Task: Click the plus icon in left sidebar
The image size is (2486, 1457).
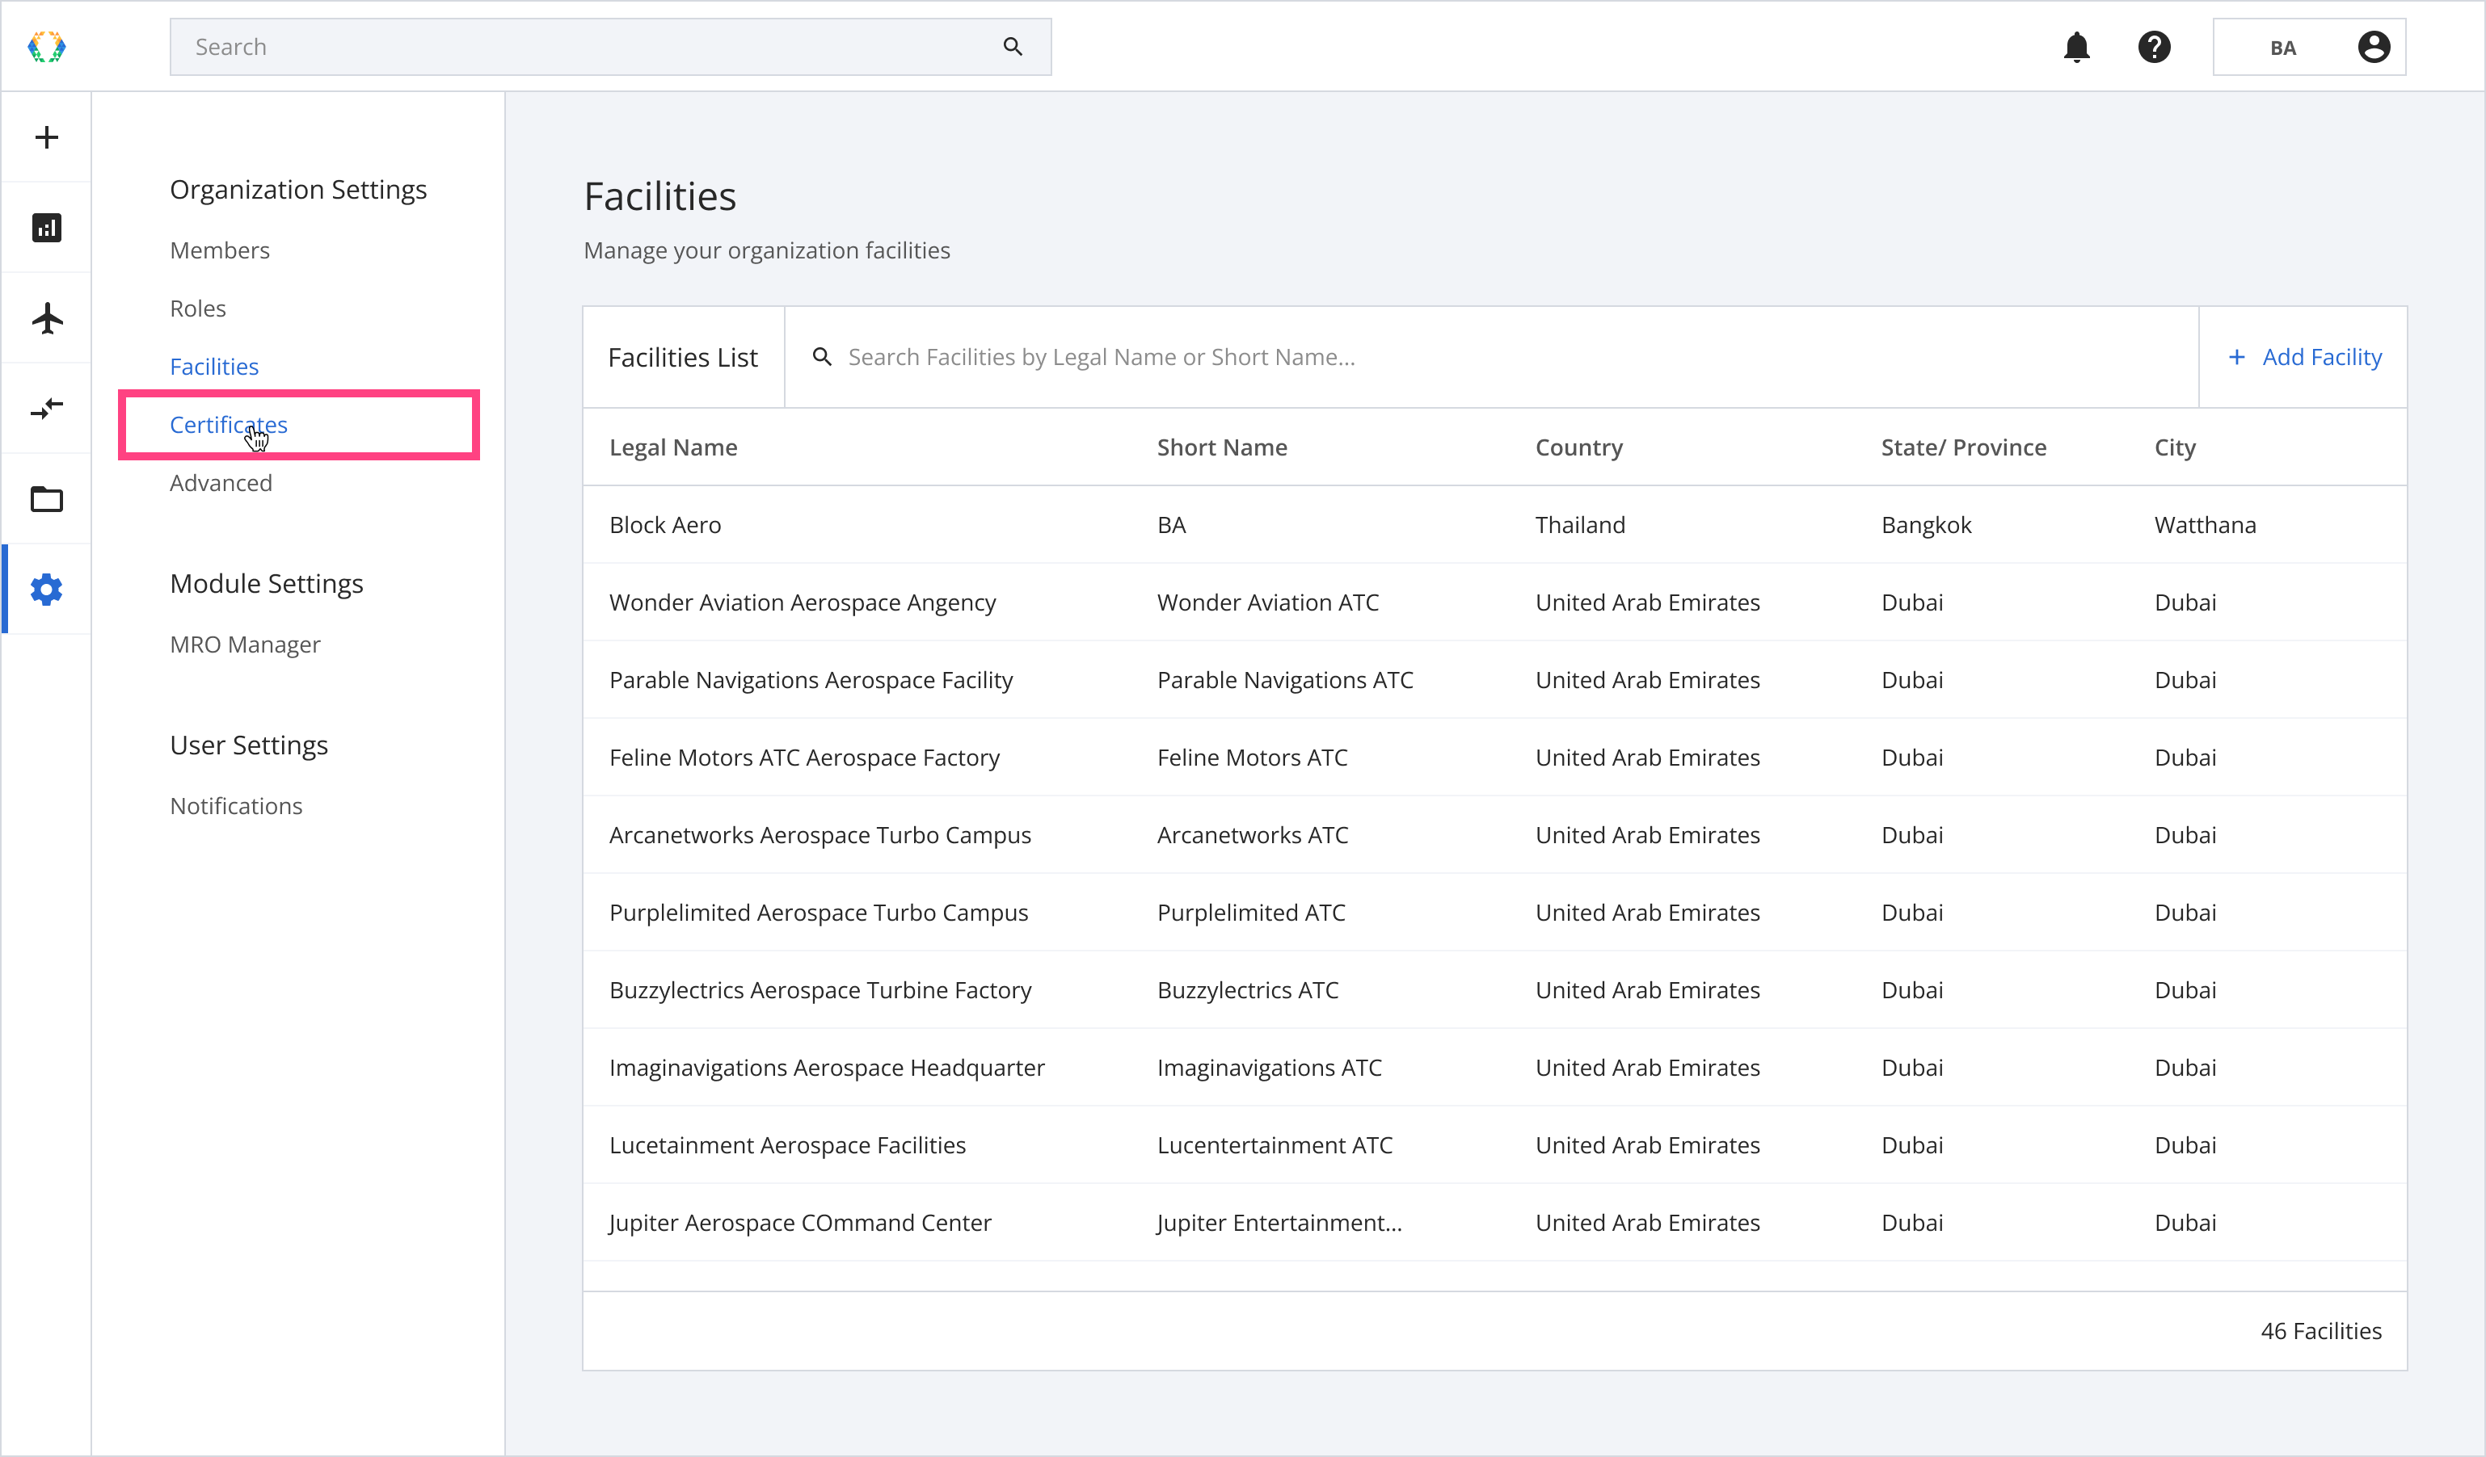Action: (x=46, y=137)
